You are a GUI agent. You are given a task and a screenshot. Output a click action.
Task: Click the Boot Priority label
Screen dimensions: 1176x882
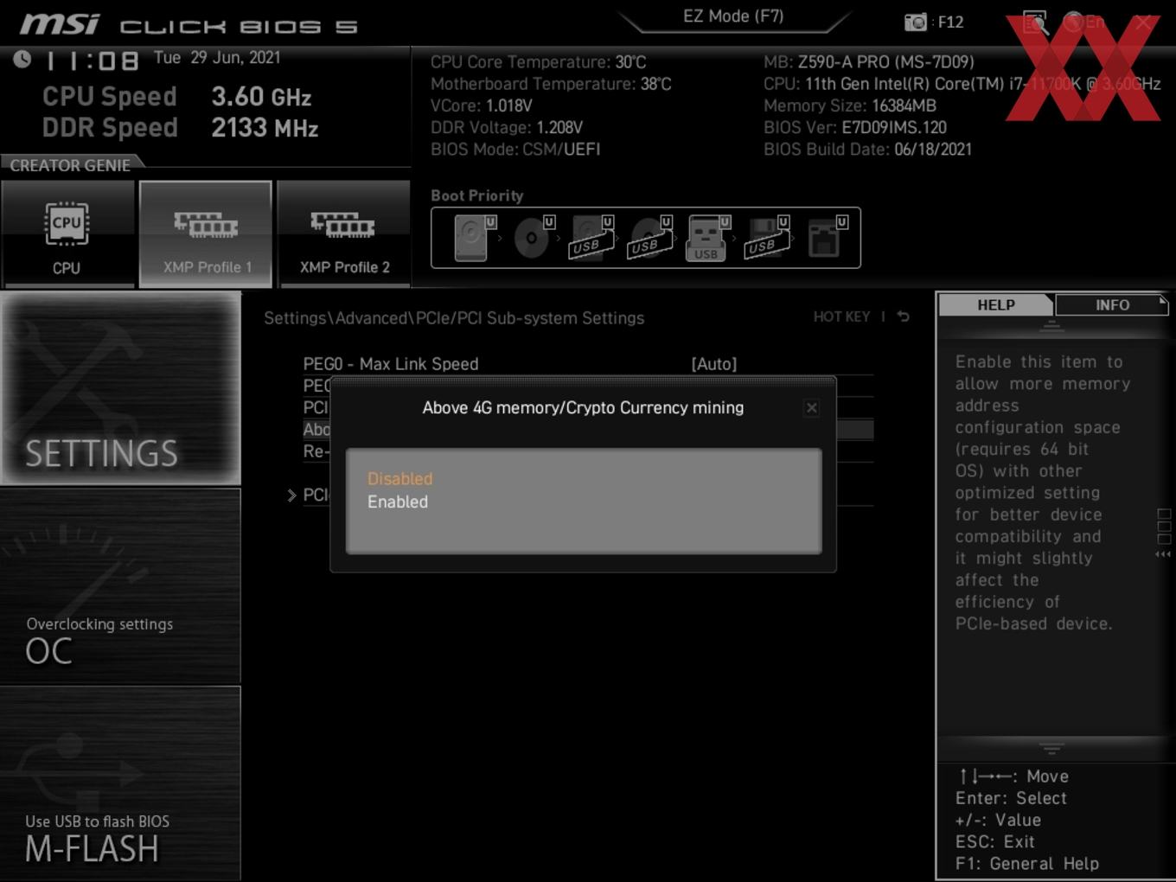477,195
